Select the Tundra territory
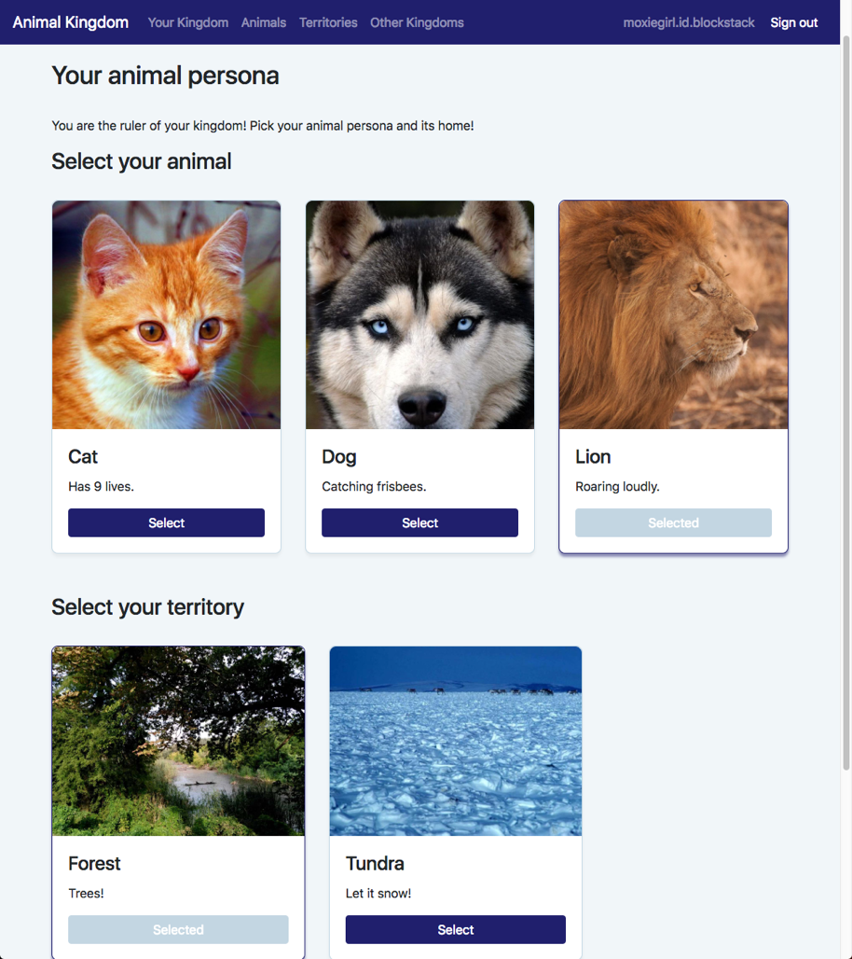Screen dimensions: 852x959 click(456, 930)
